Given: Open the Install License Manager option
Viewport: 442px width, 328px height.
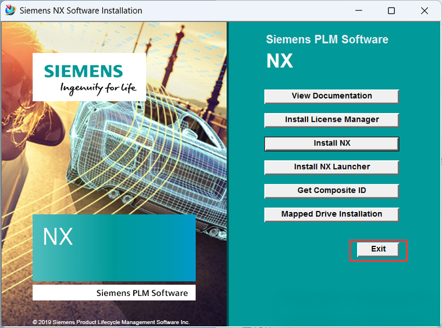Looking at the screenshot, I should click(331, 119).
